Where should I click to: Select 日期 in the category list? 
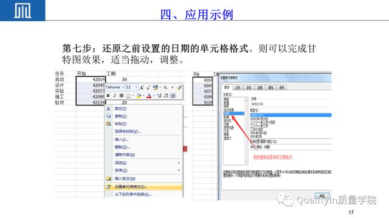[x=233, y=113]
